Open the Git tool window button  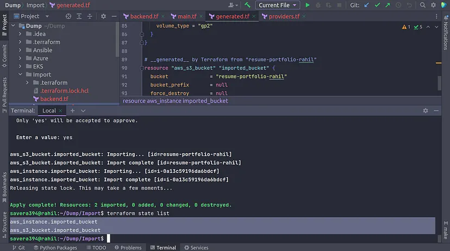click(18, 248)
